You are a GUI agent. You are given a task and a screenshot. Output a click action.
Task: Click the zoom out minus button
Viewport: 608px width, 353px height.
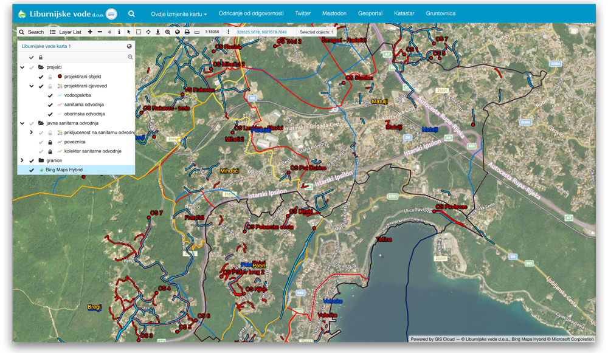[100, 32]
